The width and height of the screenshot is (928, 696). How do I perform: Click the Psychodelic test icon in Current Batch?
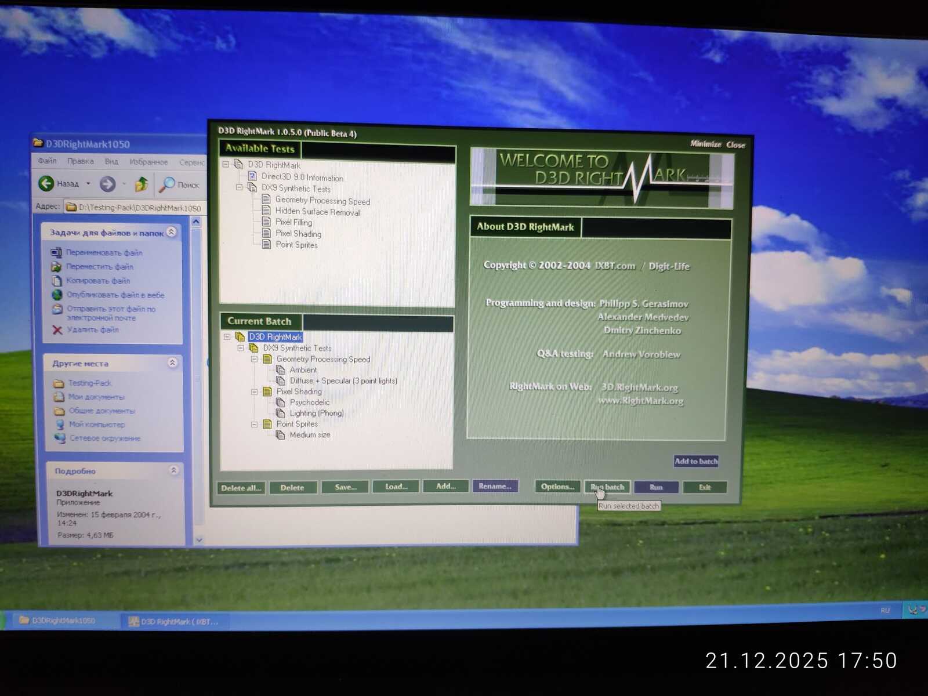pos(281,402)
